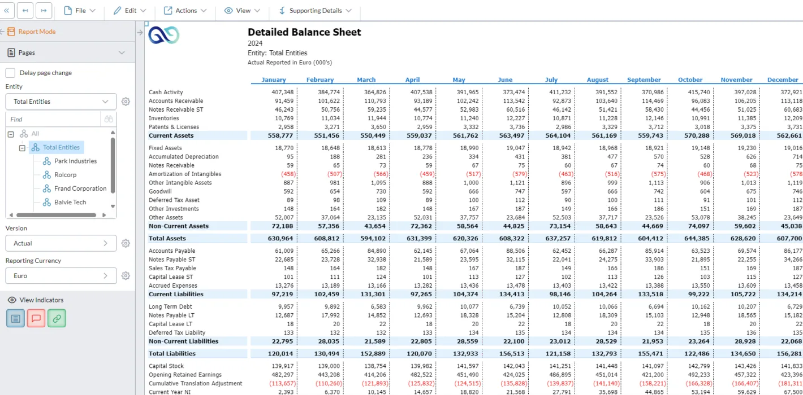The image size is (803, 395).
Task: Click the left-arrow page navigation button
Action: [25, 10]
